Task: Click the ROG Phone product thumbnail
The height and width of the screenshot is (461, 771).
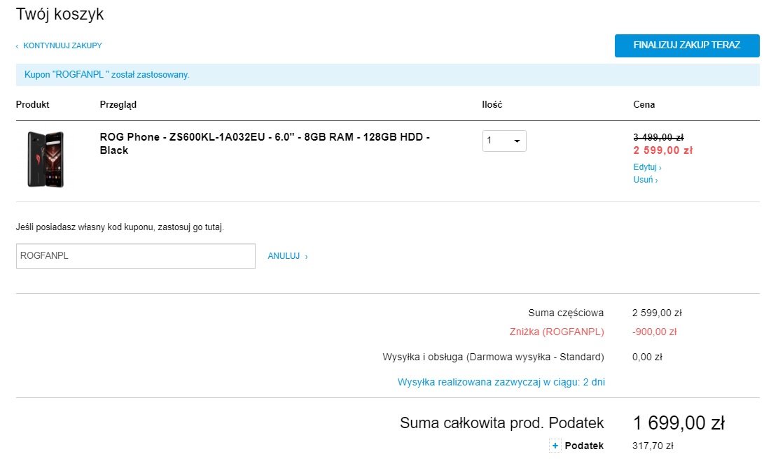Action: tap(46, 159)
